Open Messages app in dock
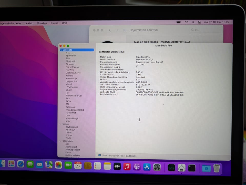Viewport: 246px width, 185px height. coord(30,164)
